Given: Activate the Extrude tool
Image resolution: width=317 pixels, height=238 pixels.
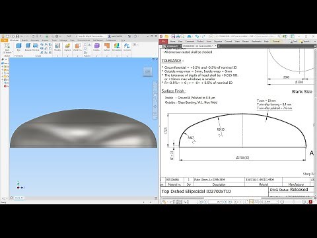Looking at the screenshot, I should click(28, 47).
